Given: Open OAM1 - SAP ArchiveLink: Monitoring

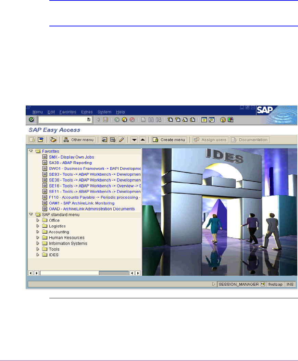Looking at the screenshot, I should (x=82, y=203).
